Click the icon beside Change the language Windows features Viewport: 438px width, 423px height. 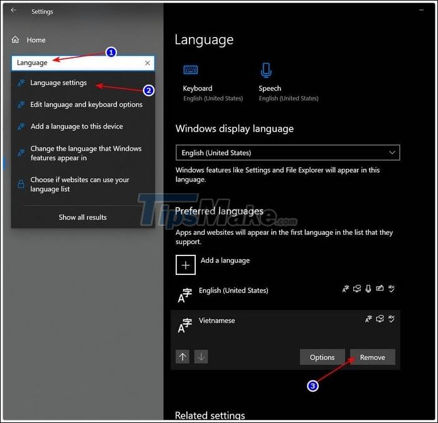[x=21, y=153]
